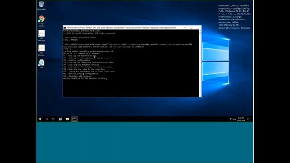Open the Recycle Bin desktop icon
This screenshot has width=290, height=163.
pyautogui.click(x=41, y=5)
